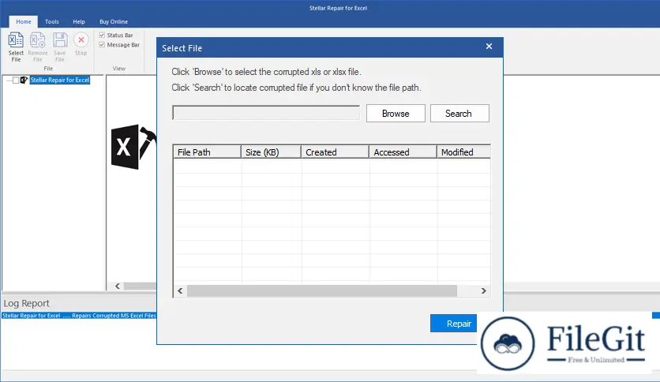
Task: Click the Excel icon beside tree node
Action: pos(24,80)
